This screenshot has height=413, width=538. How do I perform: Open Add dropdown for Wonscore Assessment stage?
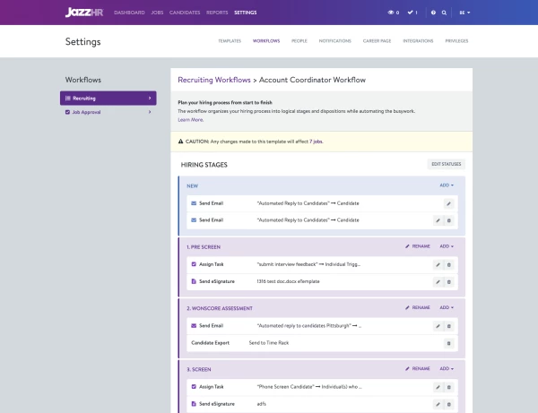447,307
